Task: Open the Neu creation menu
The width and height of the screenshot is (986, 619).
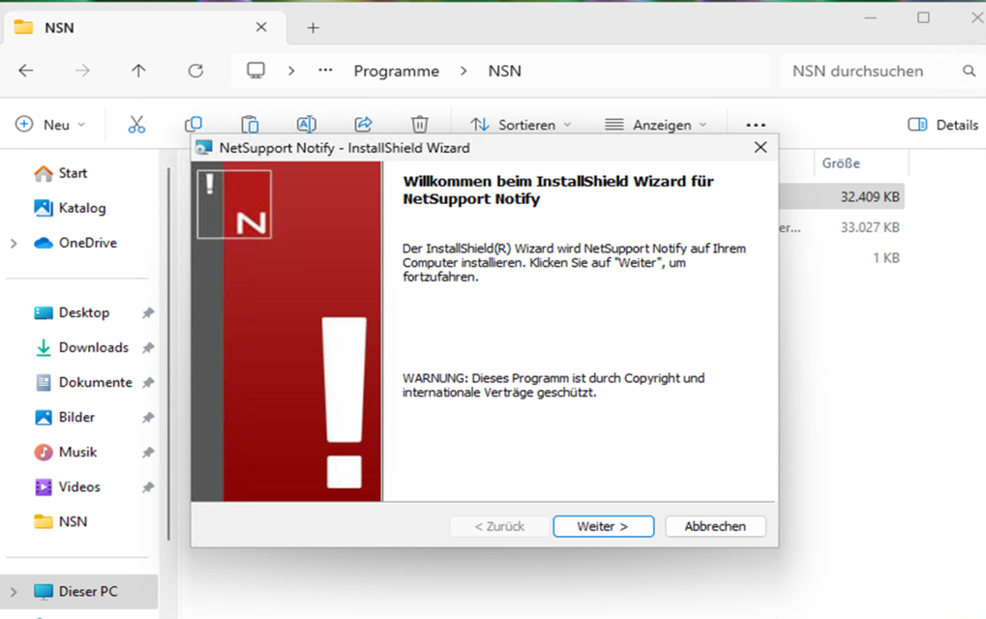Action: (50, 125)
